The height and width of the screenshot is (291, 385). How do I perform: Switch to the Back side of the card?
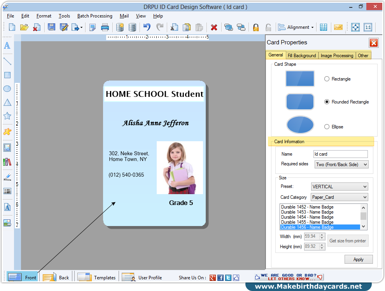coord(56,277)
